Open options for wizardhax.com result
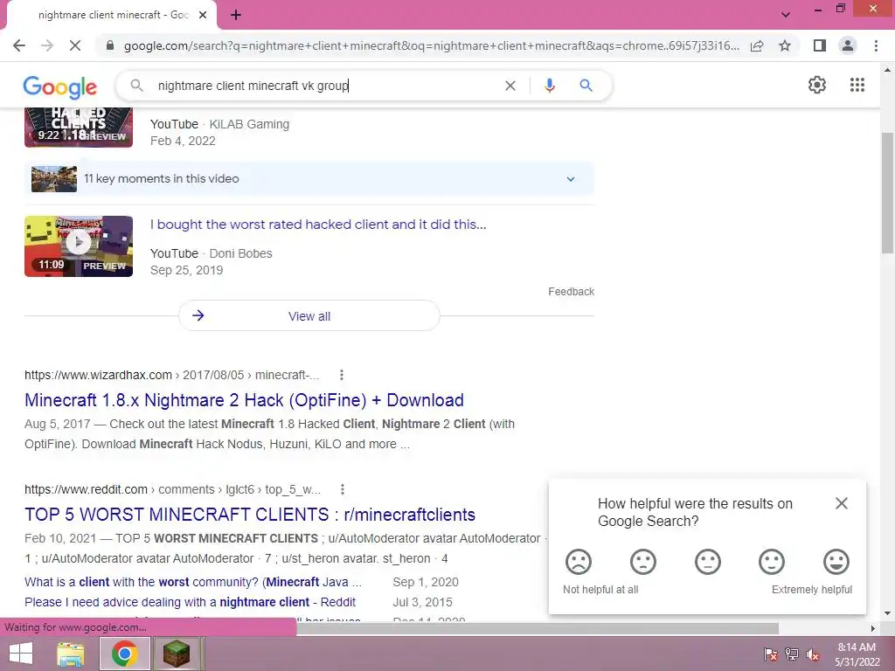The width and height of the screenshot is (895, 671). (x=342, y=375)
